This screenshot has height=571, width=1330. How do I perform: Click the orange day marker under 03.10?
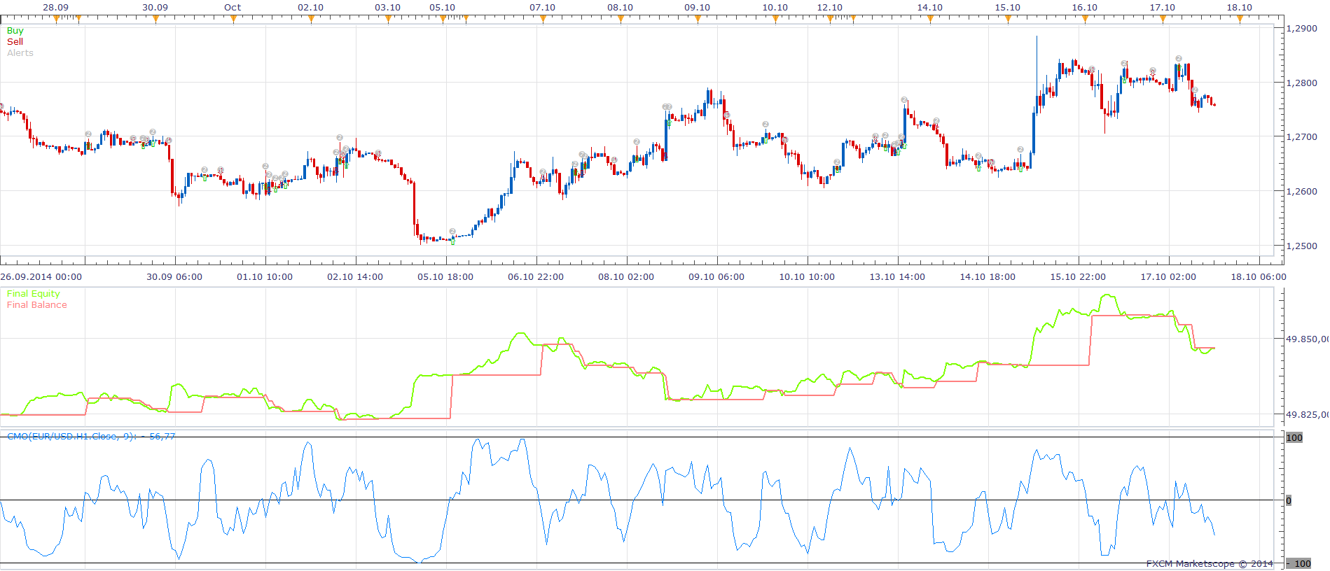tap(388, 20)
